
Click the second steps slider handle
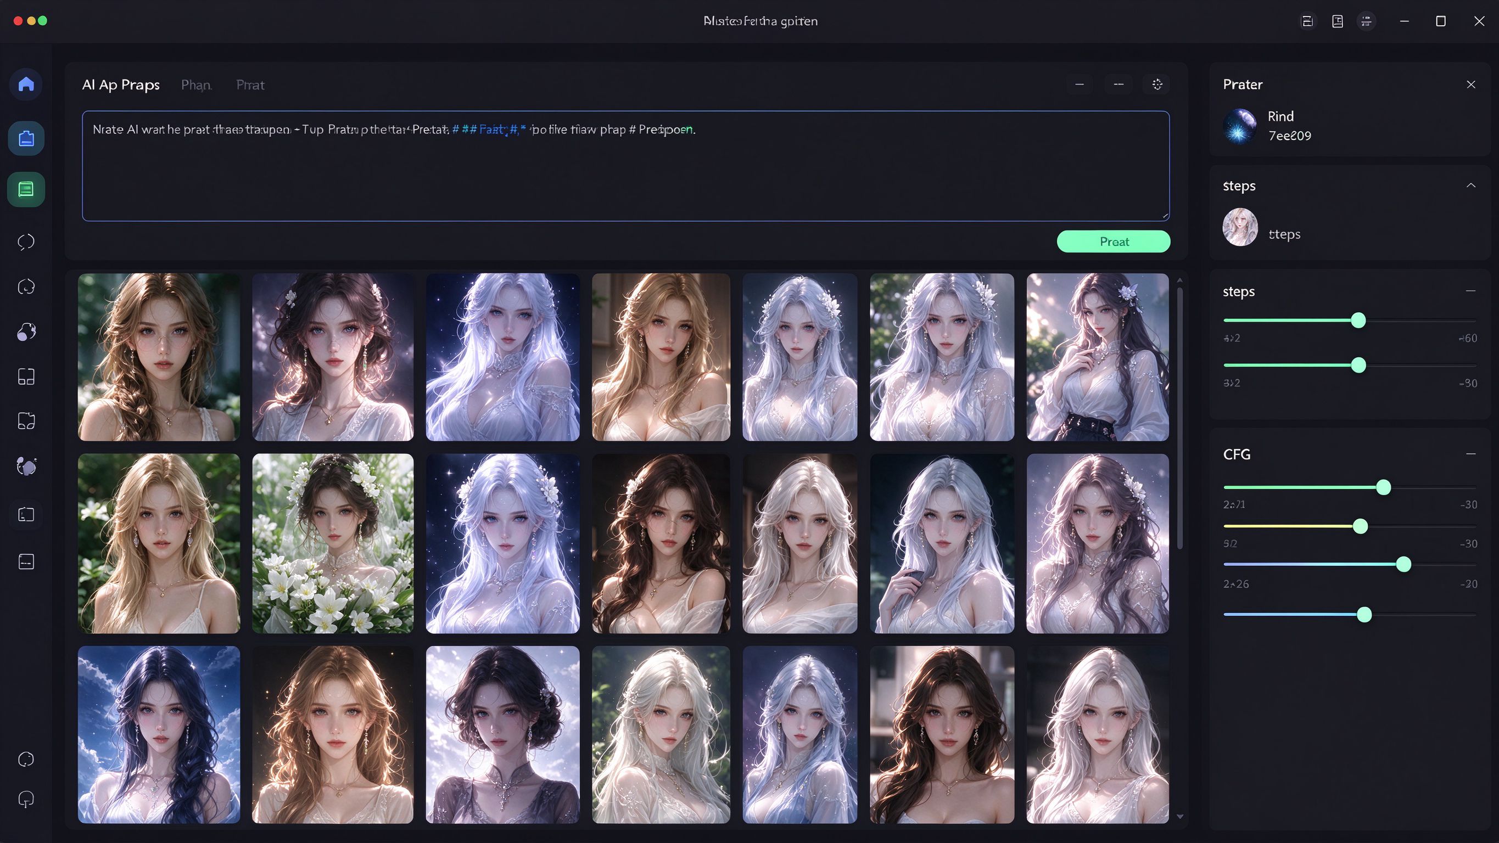[x=1358, y=366]
